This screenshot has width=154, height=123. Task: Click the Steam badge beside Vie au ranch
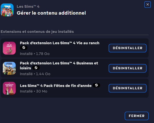[x=23, y=48]
